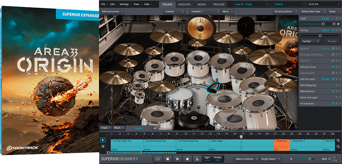Open the Tuning section menu icon
The height and width of the screenshot is (164, 342).
(x=337, y=30)
